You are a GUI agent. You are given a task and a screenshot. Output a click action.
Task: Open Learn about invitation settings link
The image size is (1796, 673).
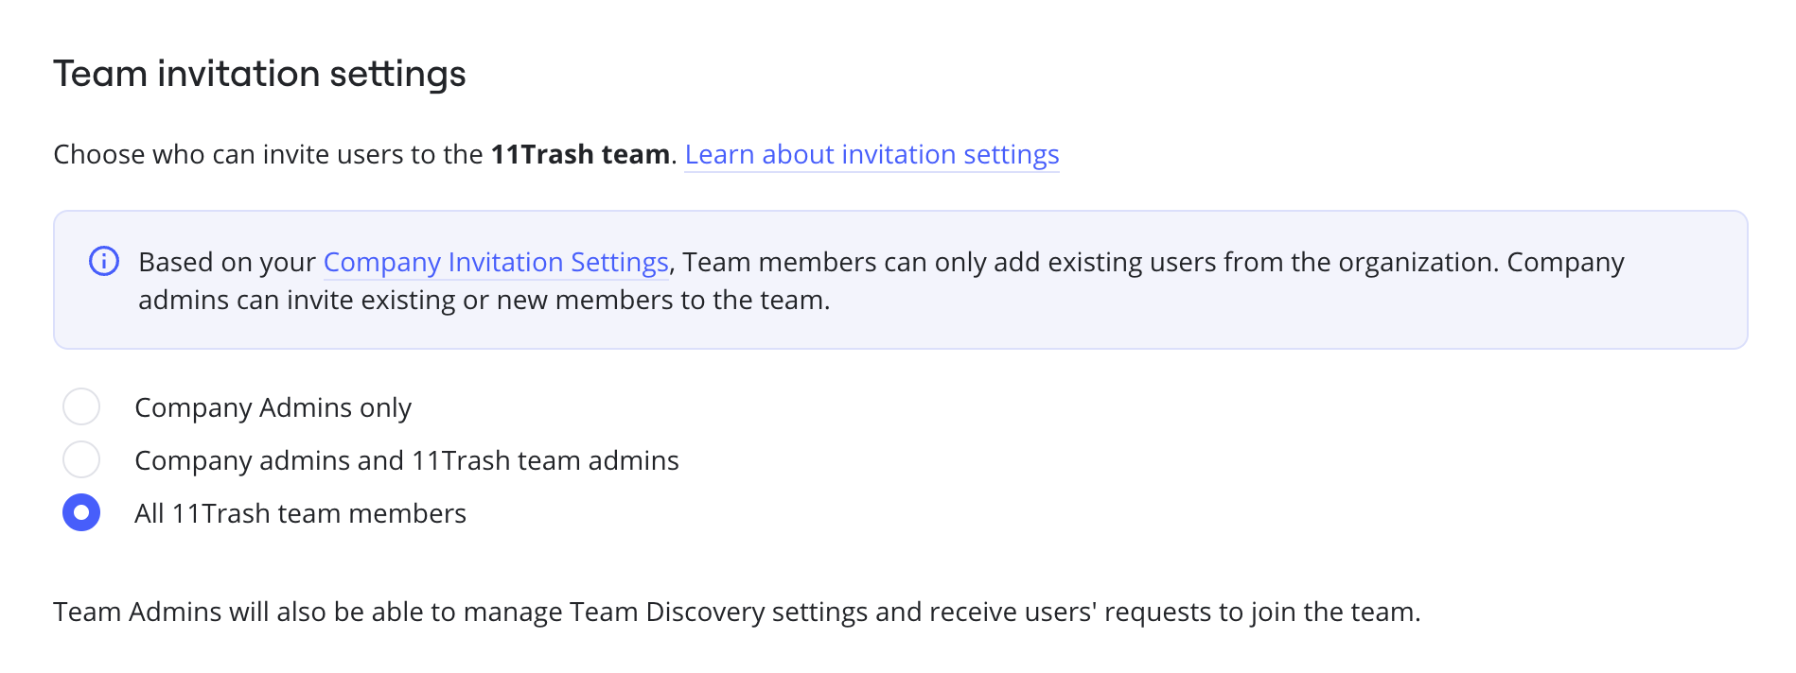pyautogui.click(x=872, y=154)
